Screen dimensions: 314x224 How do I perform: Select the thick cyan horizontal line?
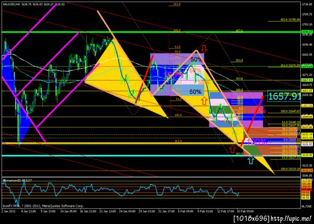[x=151, y=156]
